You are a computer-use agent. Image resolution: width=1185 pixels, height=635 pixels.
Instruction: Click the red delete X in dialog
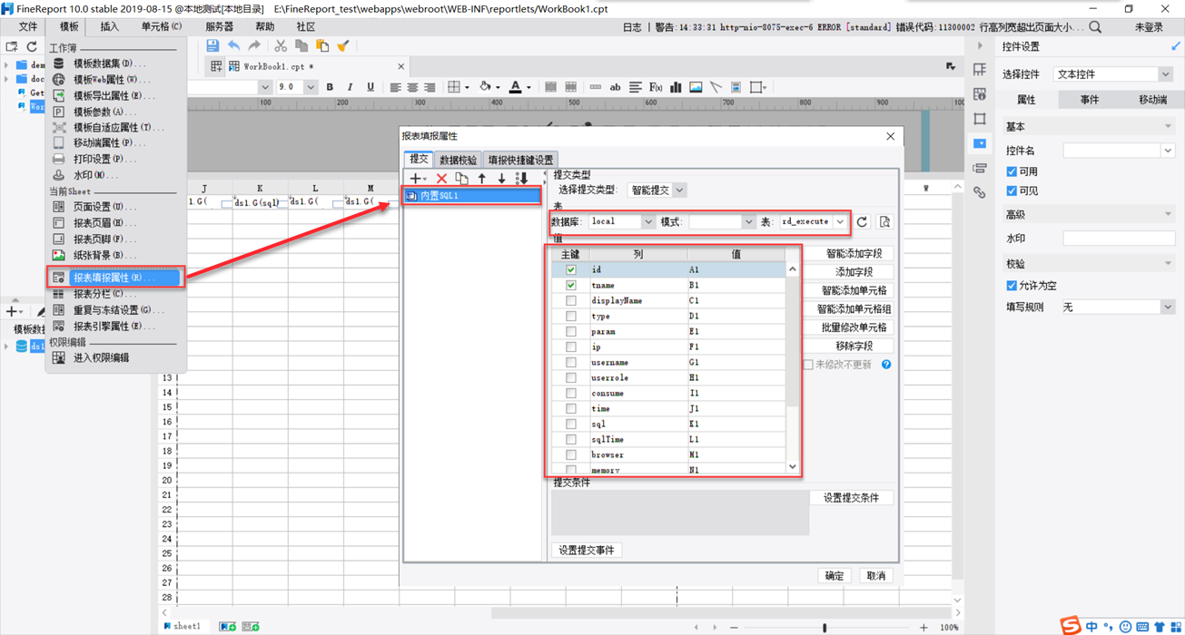pyautogui.click(x=441, y=179)
